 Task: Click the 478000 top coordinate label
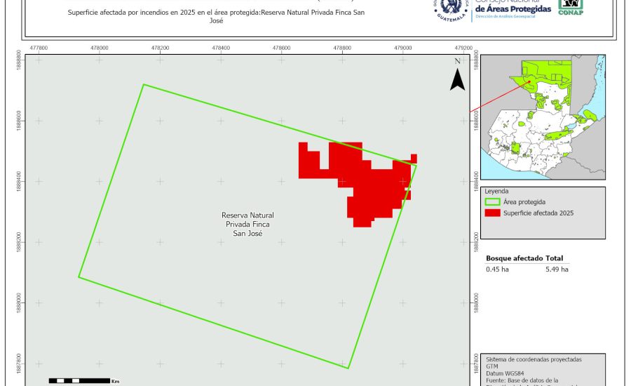tap(100, 48)
